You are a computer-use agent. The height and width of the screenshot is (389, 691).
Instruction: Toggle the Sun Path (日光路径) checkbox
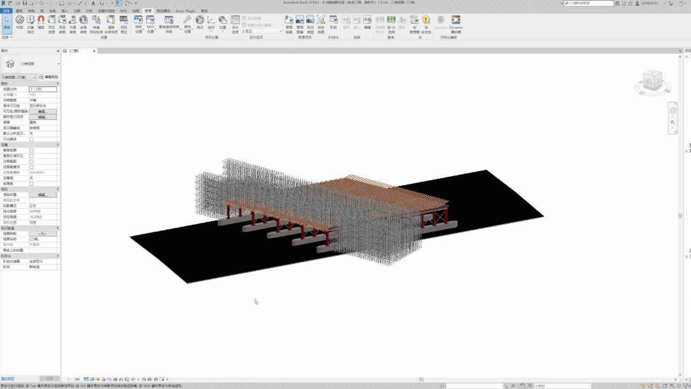(31, 139)
